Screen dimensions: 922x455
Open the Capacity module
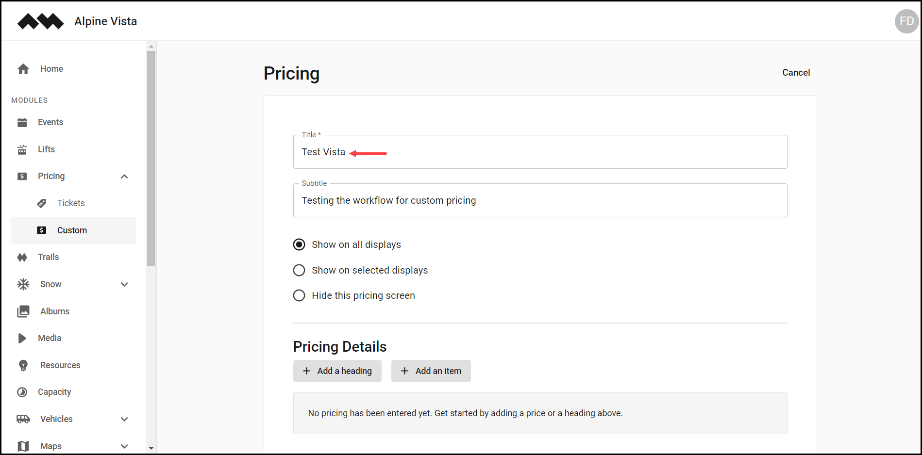tap(74, 392)
